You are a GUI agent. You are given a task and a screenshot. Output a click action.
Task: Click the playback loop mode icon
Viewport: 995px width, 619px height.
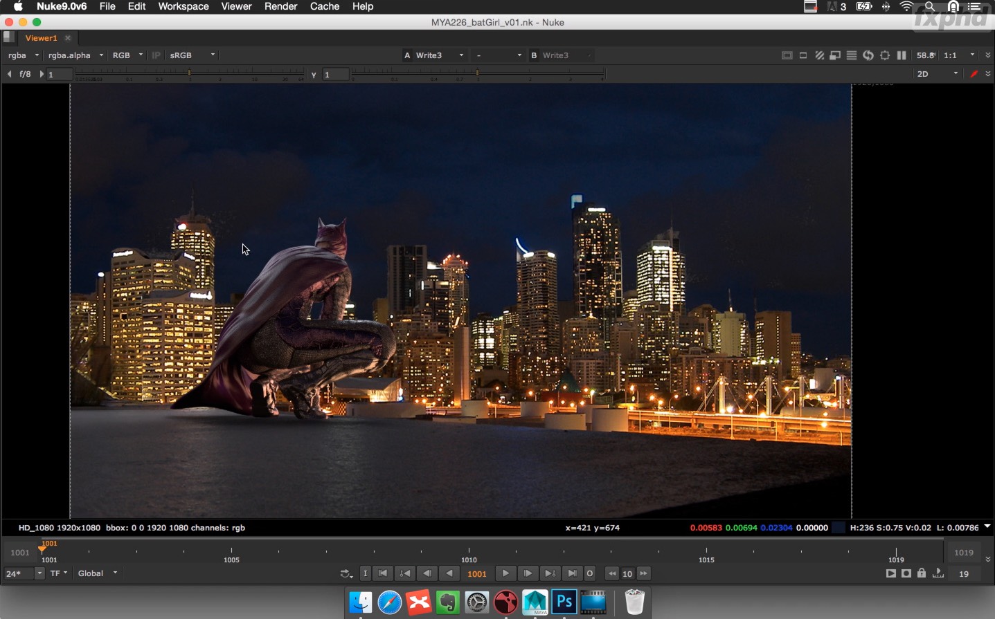click(346, 573)
